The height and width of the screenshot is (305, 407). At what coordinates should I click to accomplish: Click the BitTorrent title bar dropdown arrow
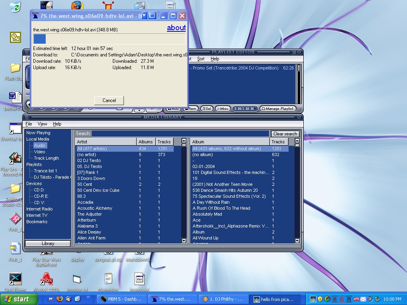(x=144, y=16)
